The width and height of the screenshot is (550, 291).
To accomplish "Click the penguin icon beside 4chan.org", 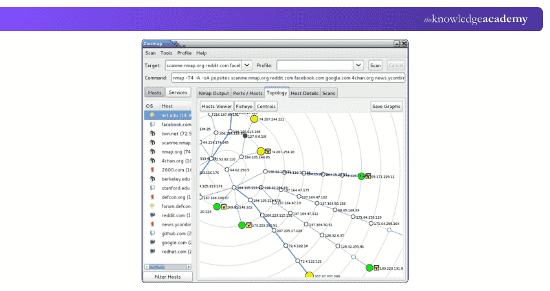I will (x=152, y=160).
